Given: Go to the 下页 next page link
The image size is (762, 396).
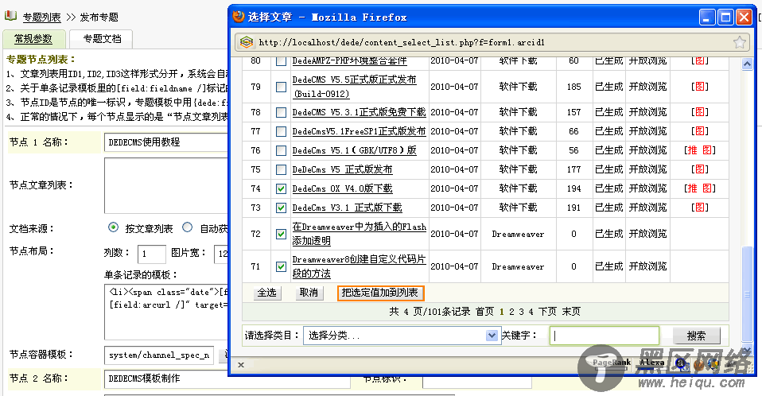Looking at the screenshot, I should click(x=547, y=312).
